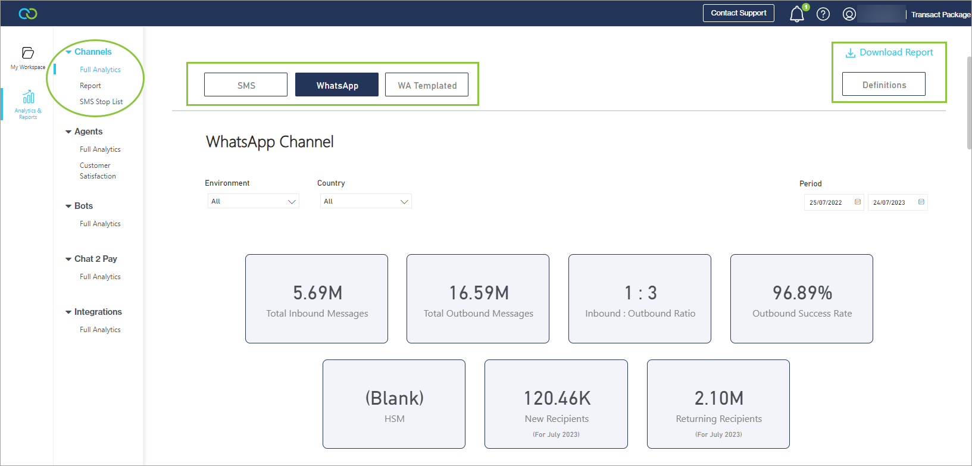Screen dimensions: 972x466
Task: Click the Contact Support button
Action: [x=738, y=13]
